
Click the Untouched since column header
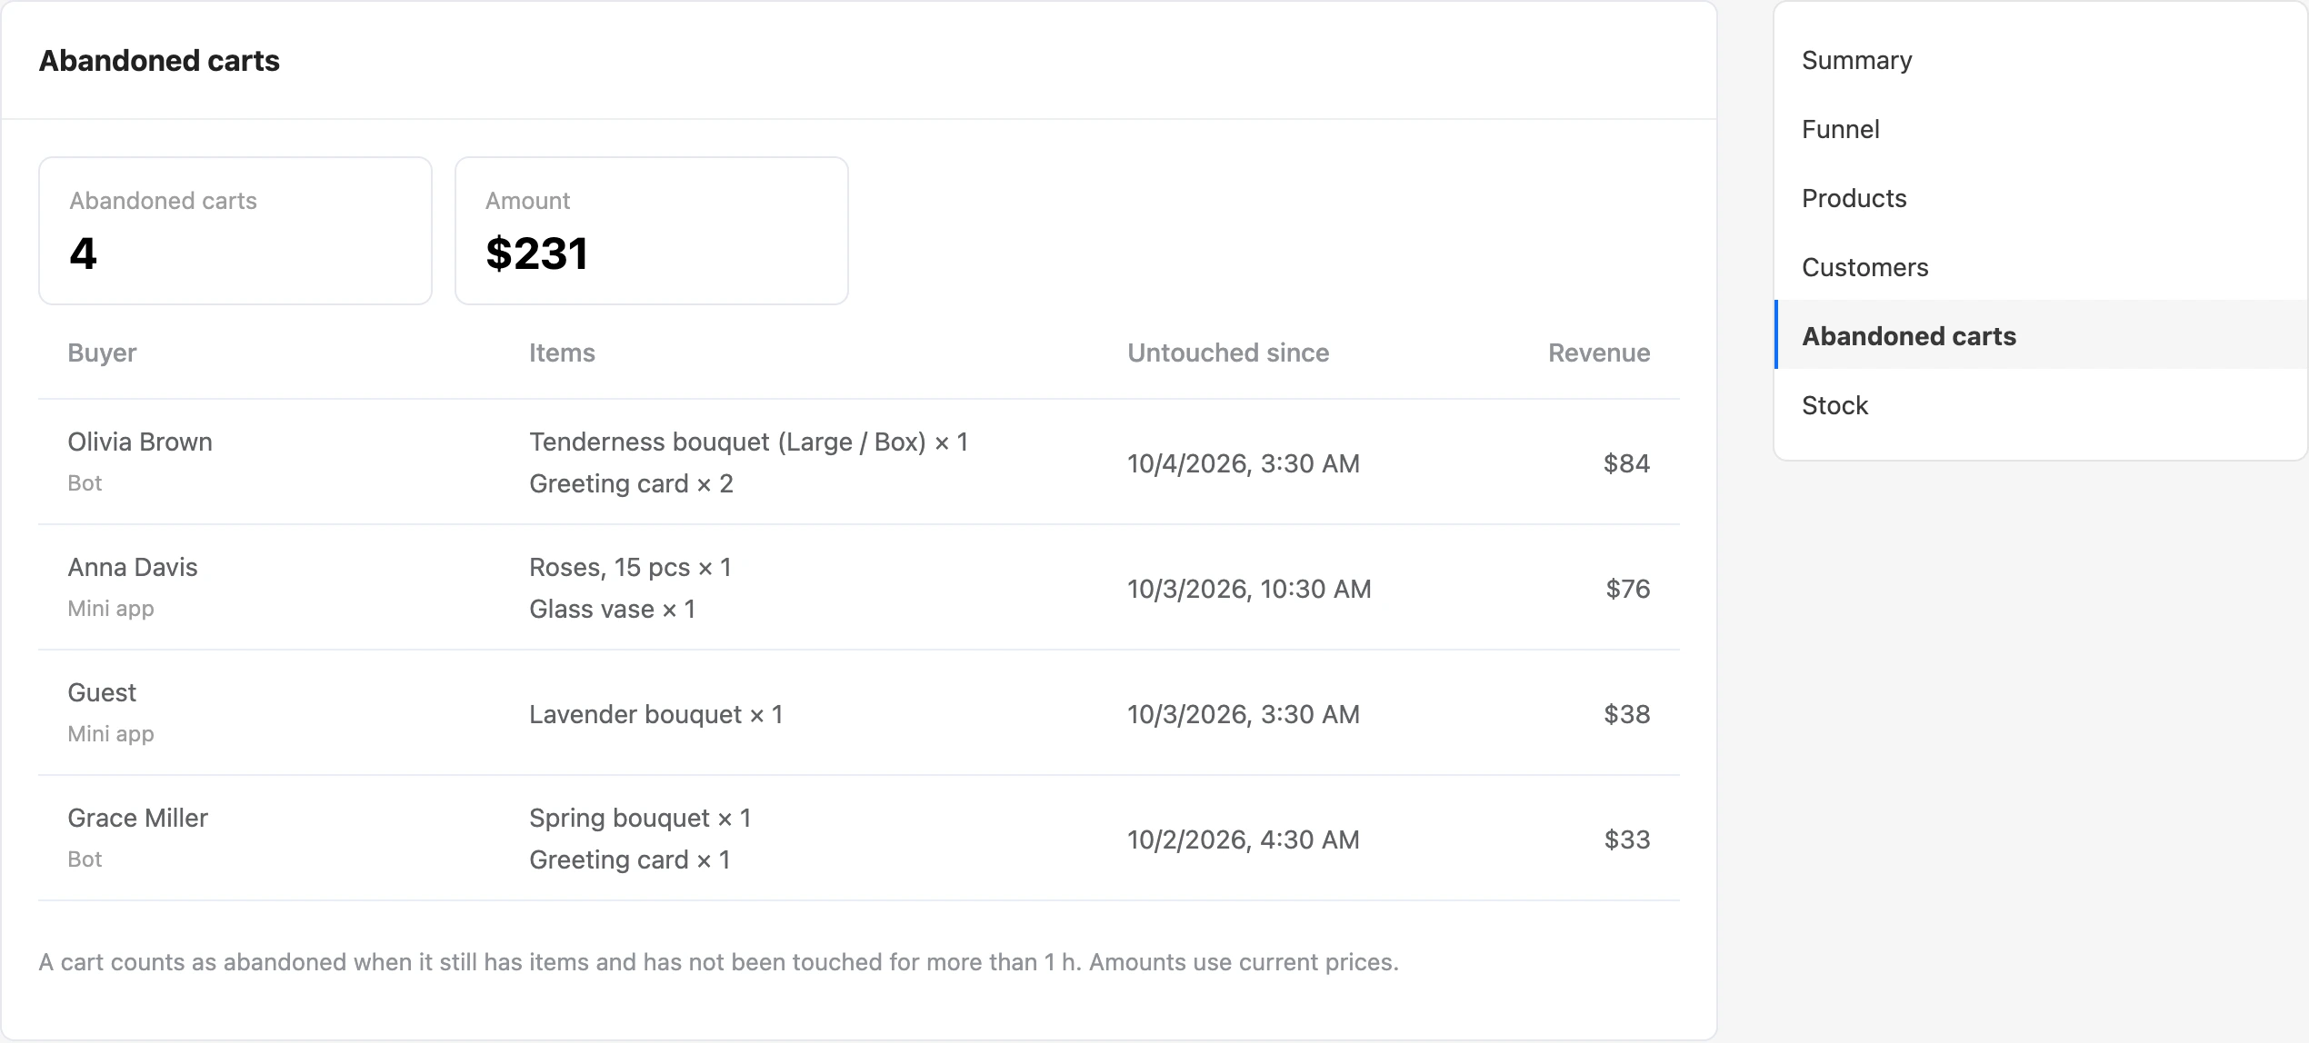1228,353
